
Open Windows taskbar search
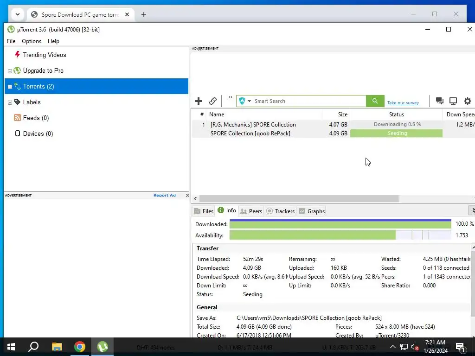pos(33,347)
